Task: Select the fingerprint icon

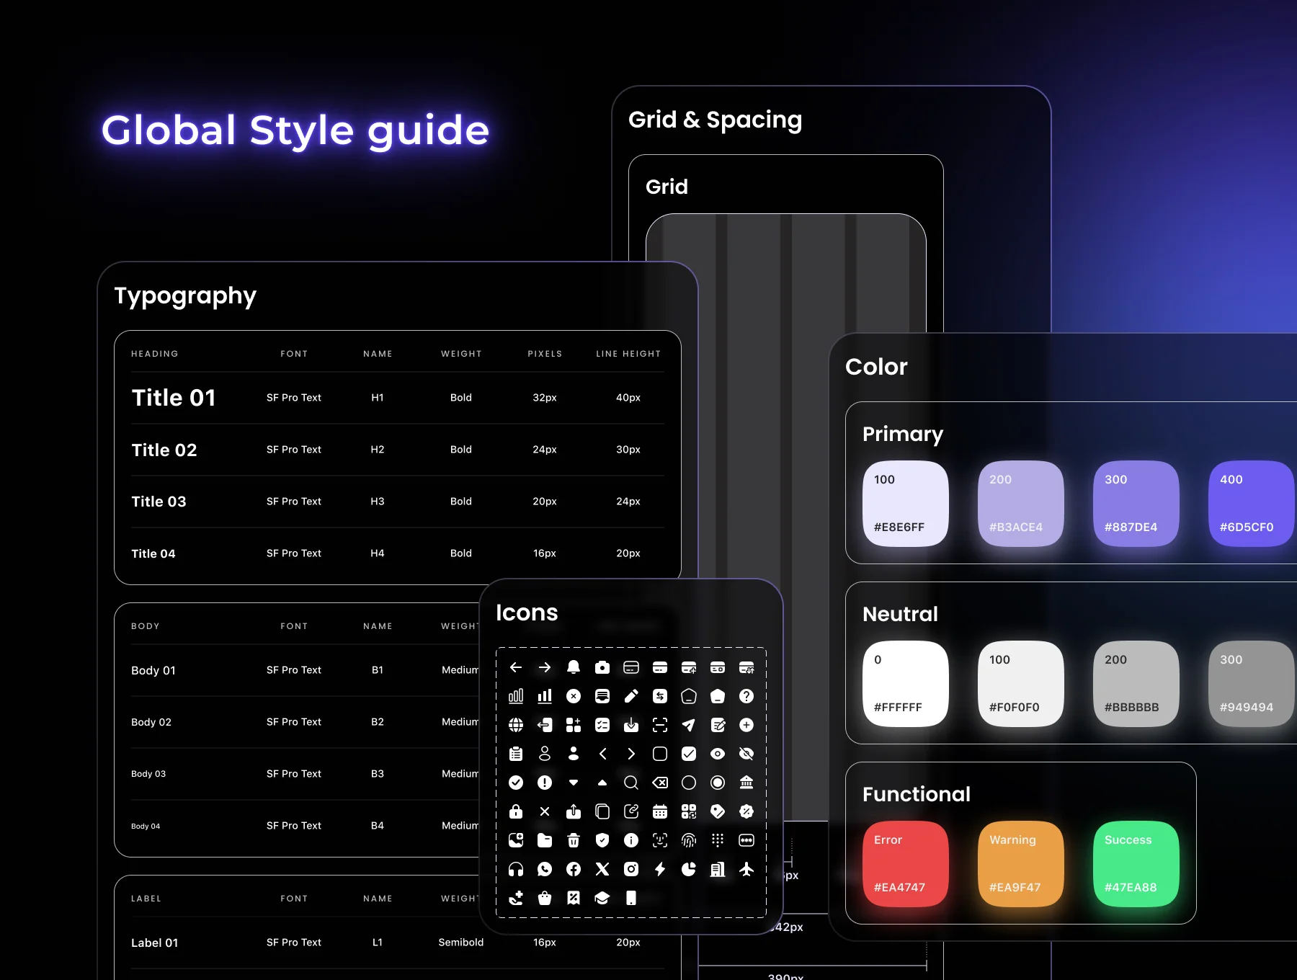Action: pyautogui.click(x=689, y=840)
